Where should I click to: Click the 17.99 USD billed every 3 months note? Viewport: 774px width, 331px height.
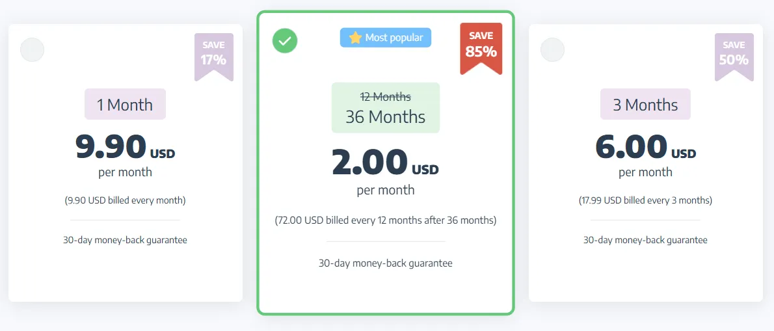[645, 200]
